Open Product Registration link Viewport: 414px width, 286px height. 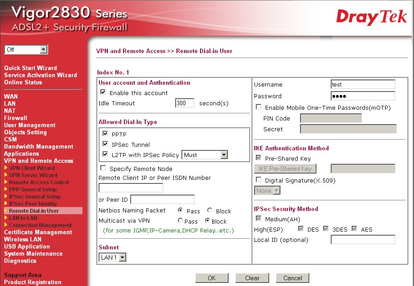click(x=33, y=282)
